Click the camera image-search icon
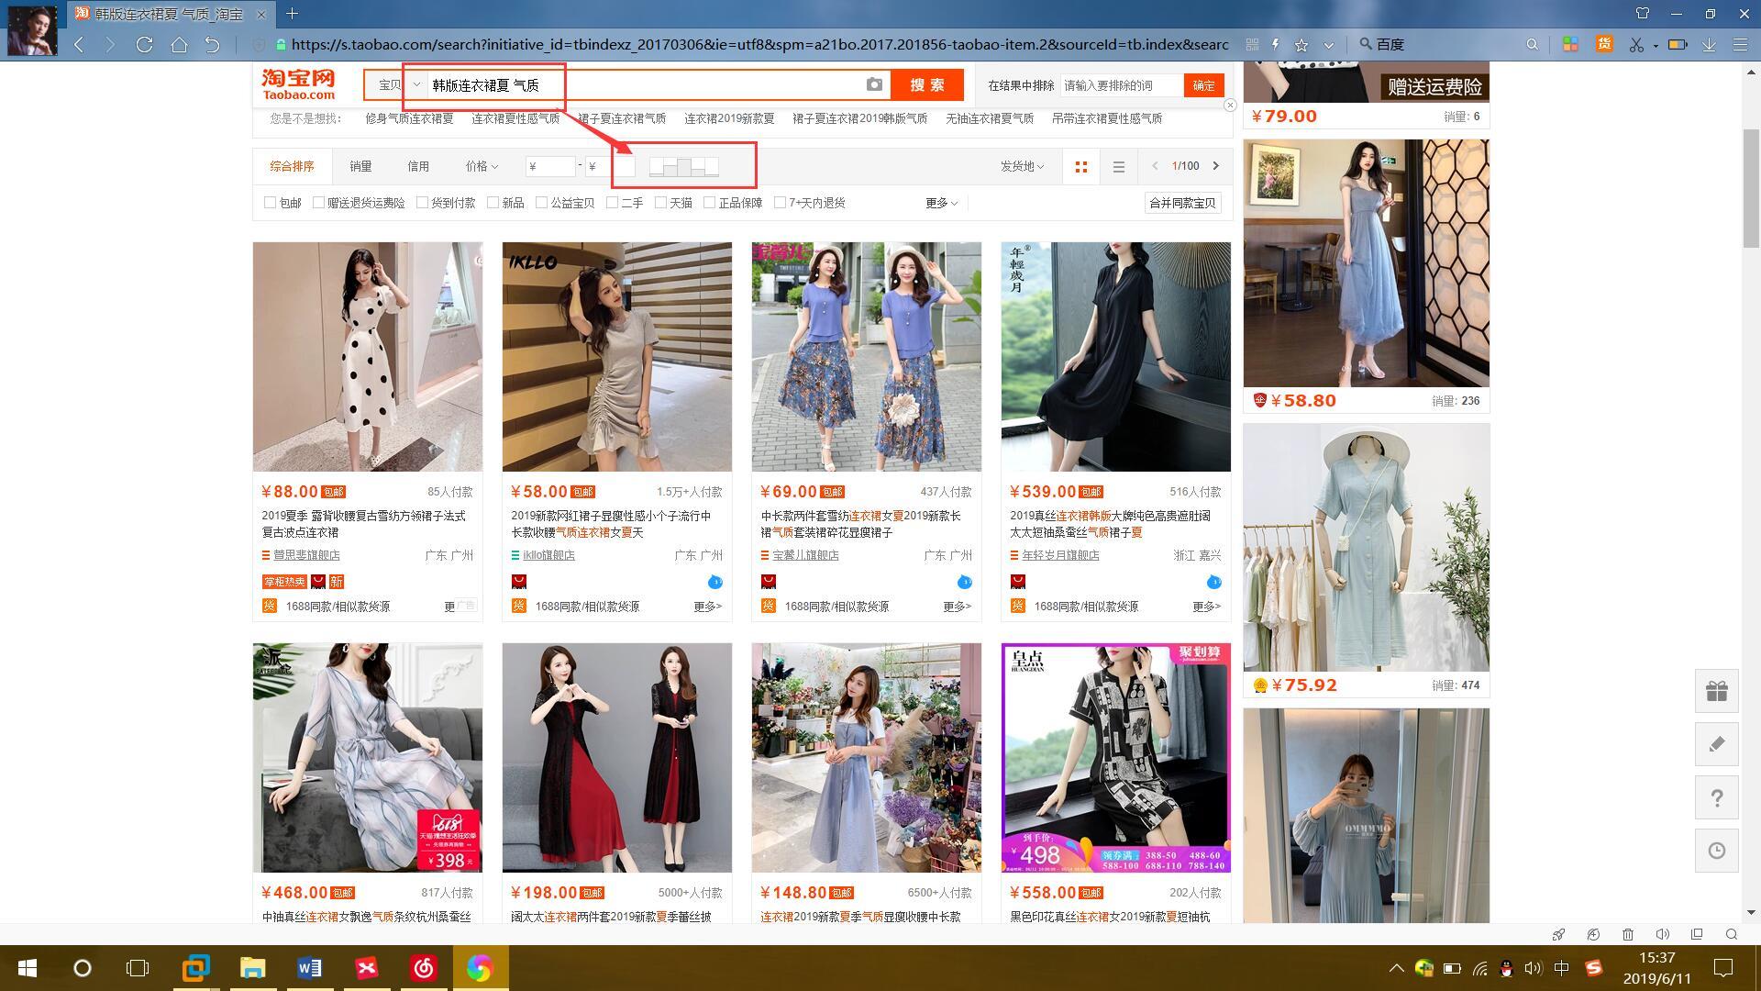Viewport: 1761px width, 991px height. click(x=874, y=84)
